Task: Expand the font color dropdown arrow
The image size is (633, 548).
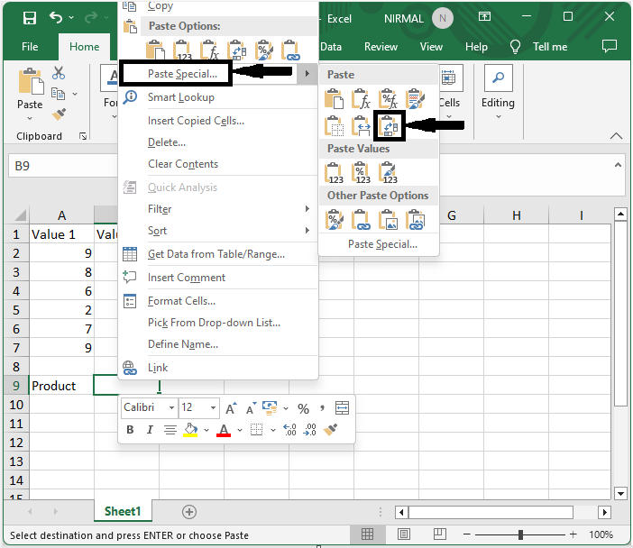Action: pos(240,430)
